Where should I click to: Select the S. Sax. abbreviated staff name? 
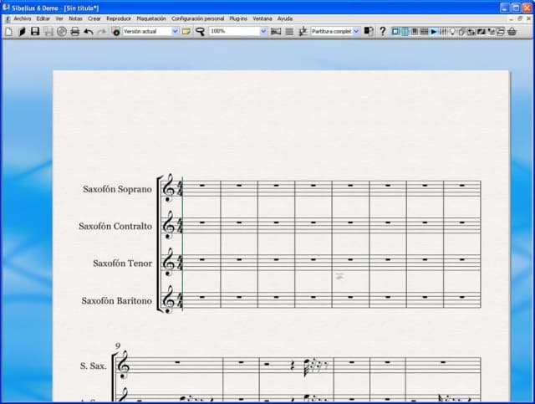(93, 366)
